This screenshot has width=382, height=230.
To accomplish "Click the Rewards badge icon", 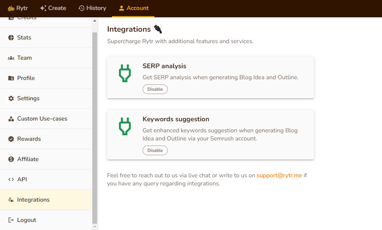I will pos(10,139).
